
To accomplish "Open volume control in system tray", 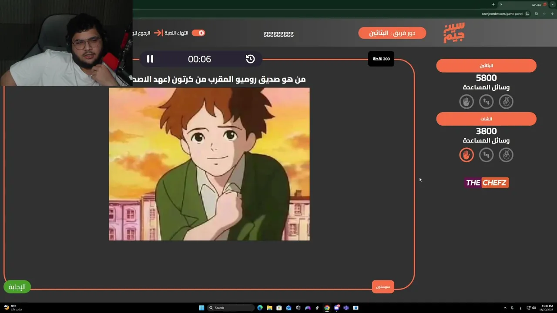I will (x=534, y=308).
